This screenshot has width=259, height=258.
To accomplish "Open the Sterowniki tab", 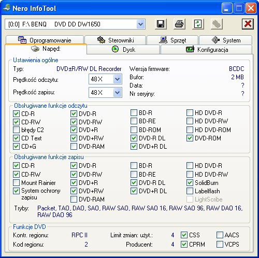I will click(116, 40).
